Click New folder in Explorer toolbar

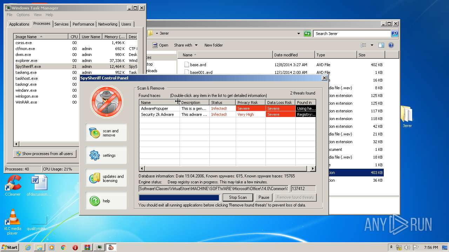pos(214,45)
